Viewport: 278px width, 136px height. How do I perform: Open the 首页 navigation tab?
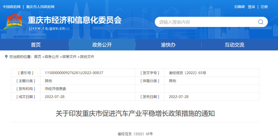coord(36,45)
